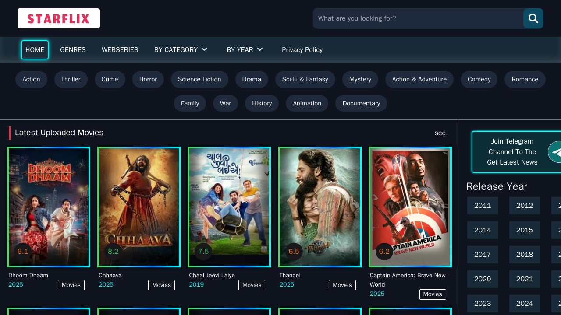The width and height of the screenshot is (561, 315).
Task: Click the STARFLIX logo
Action: 59,18
